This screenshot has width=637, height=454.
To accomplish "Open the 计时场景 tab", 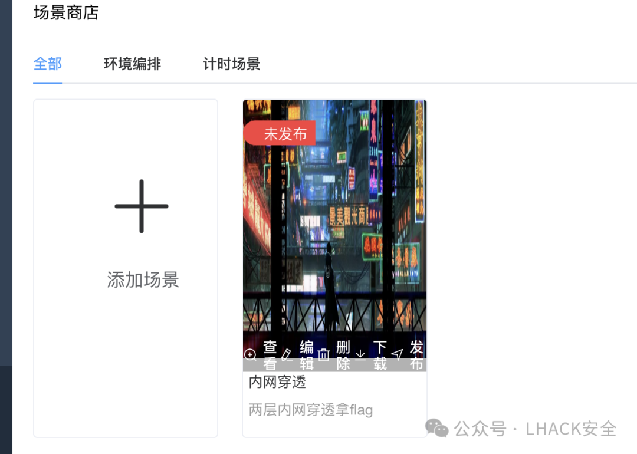I will (x=232, y=64).
